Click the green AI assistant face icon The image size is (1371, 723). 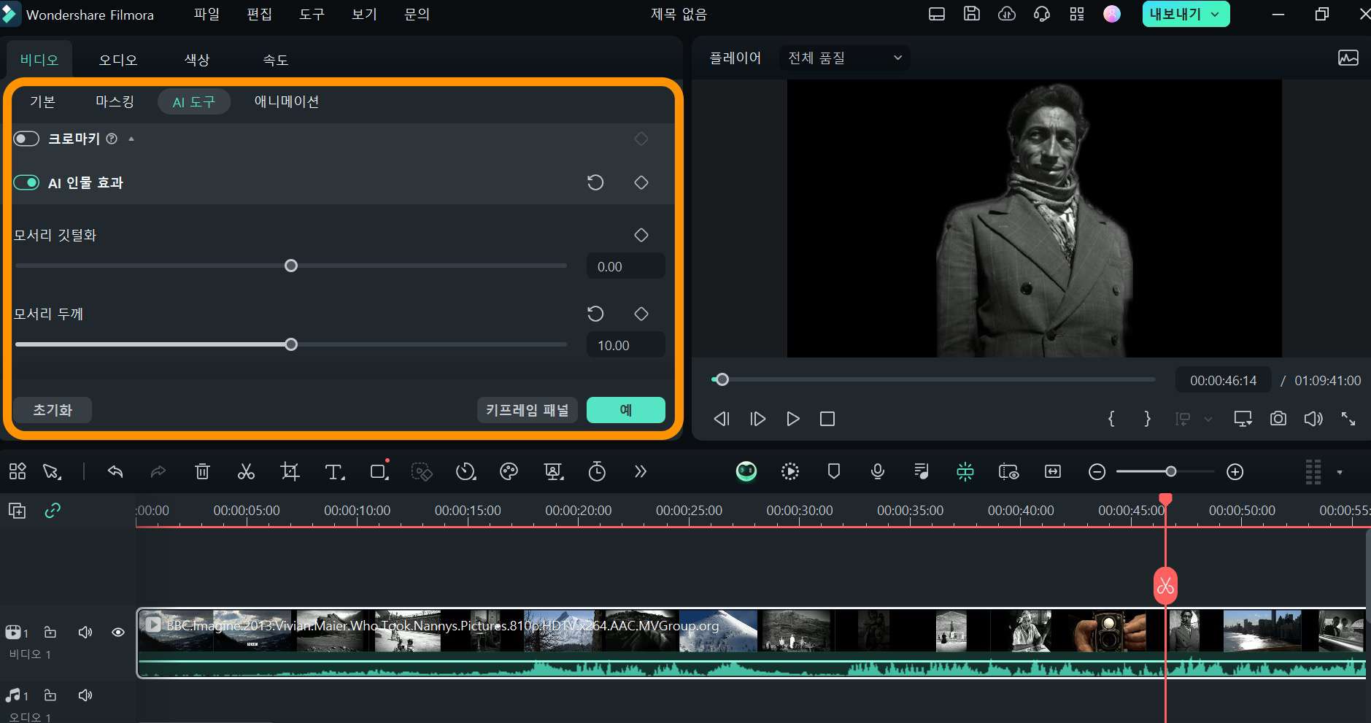pyautogui.click(x=746, y=472)
